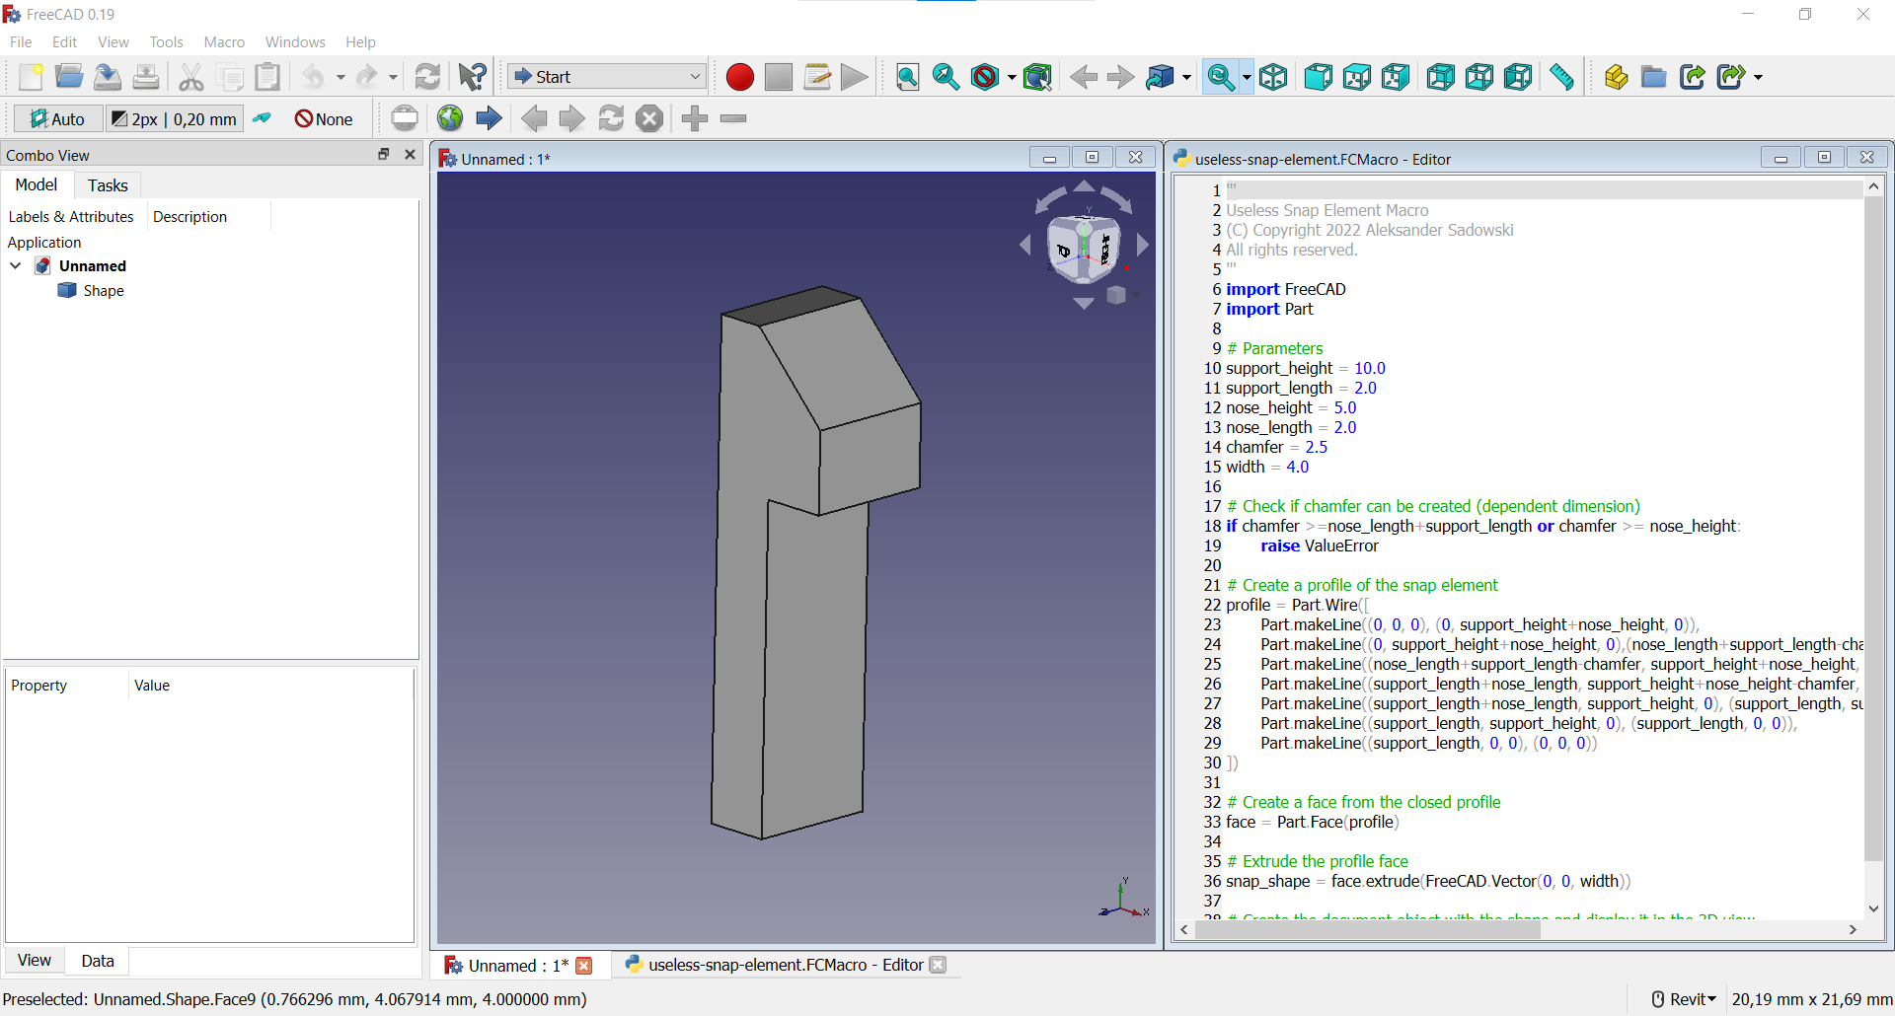This screenshot has width=1895, height=1016.
Task: Open the Start workbench dropdown
Action: (606, 77)
